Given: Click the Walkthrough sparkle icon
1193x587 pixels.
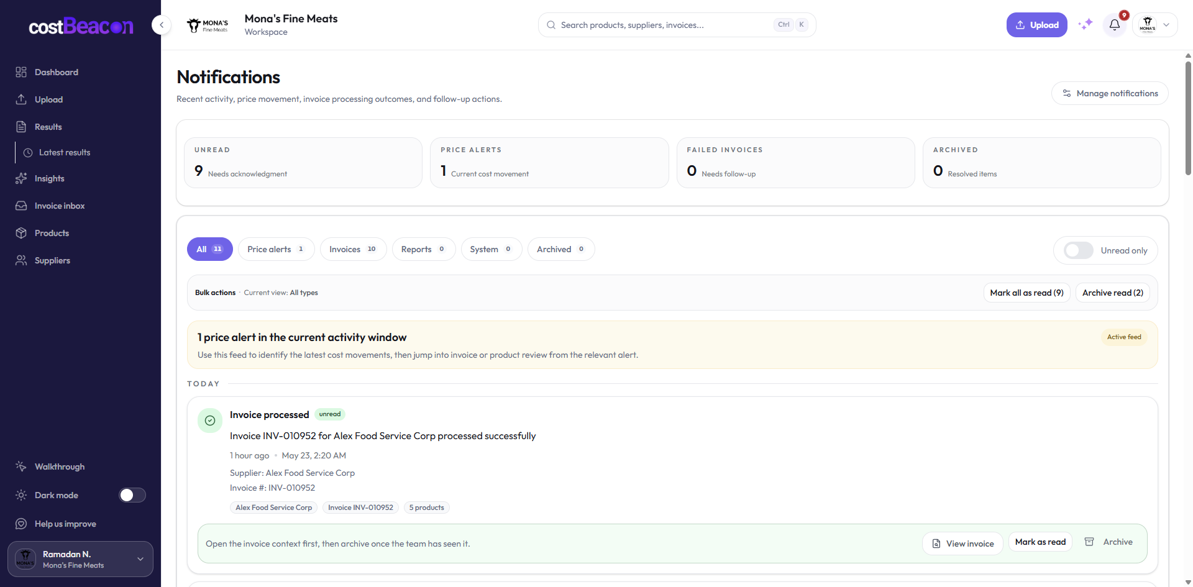Looking at the screenshot, I should pos(21,466).
